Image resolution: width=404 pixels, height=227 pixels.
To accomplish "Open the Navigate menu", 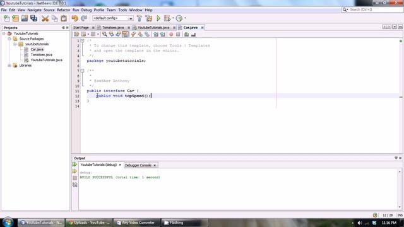I will (x=34, y=10).
